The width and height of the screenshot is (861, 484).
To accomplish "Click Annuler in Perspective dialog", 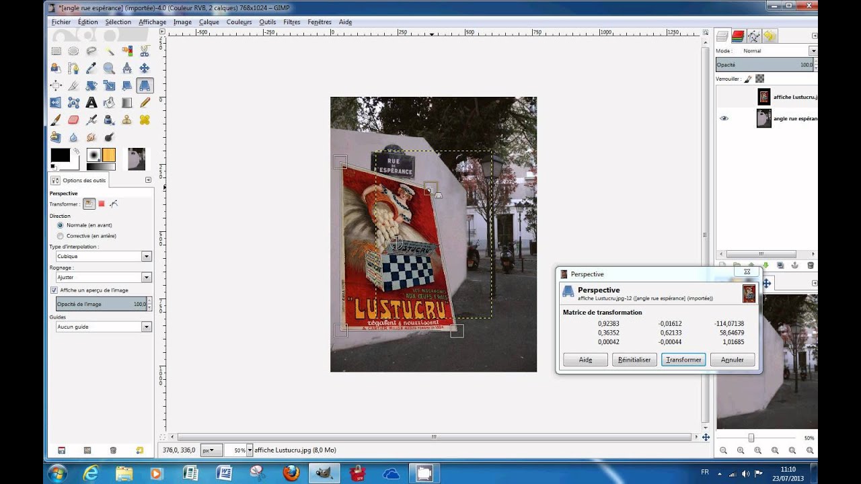I will coord(733,360).
